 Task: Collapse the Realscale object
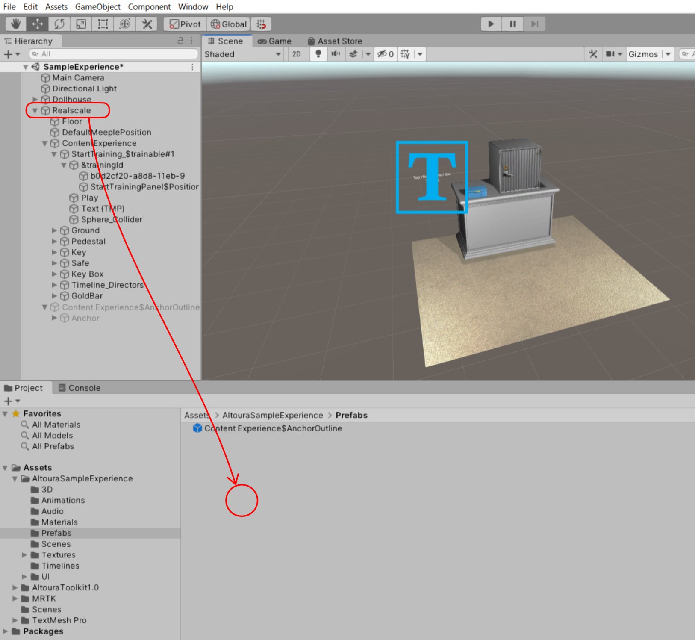(35, 111)
